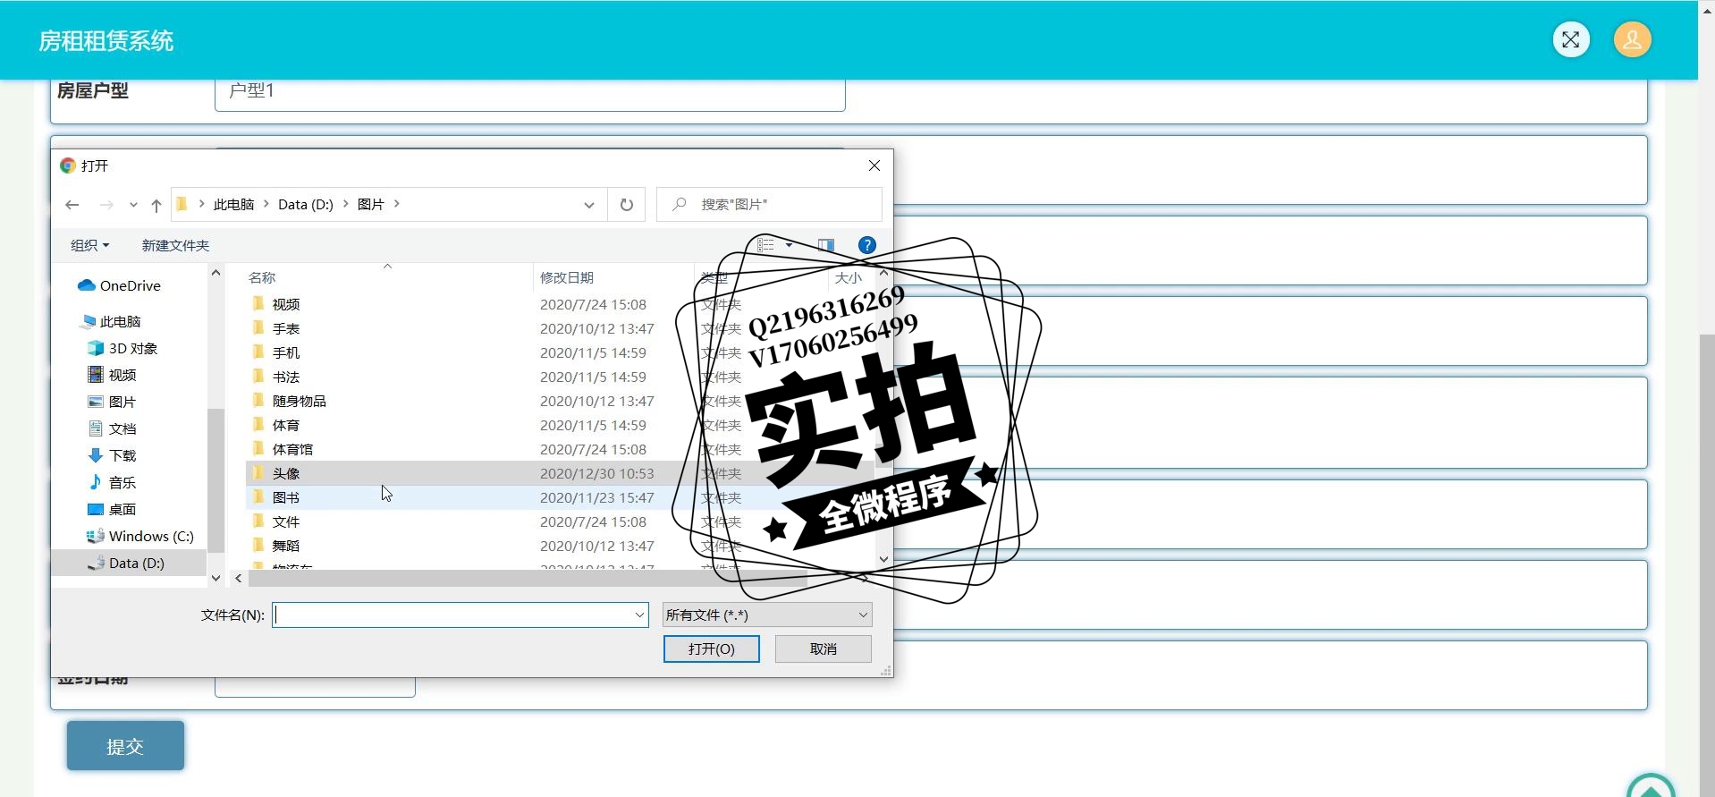Click the web page vertical scrollbar
This screenshot has width=1715, height=797.
1706,564
